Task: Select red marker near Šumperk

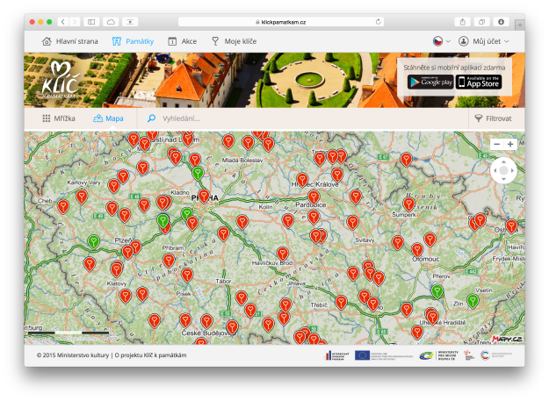Action: pyautogui.click(x=408, y=204)
